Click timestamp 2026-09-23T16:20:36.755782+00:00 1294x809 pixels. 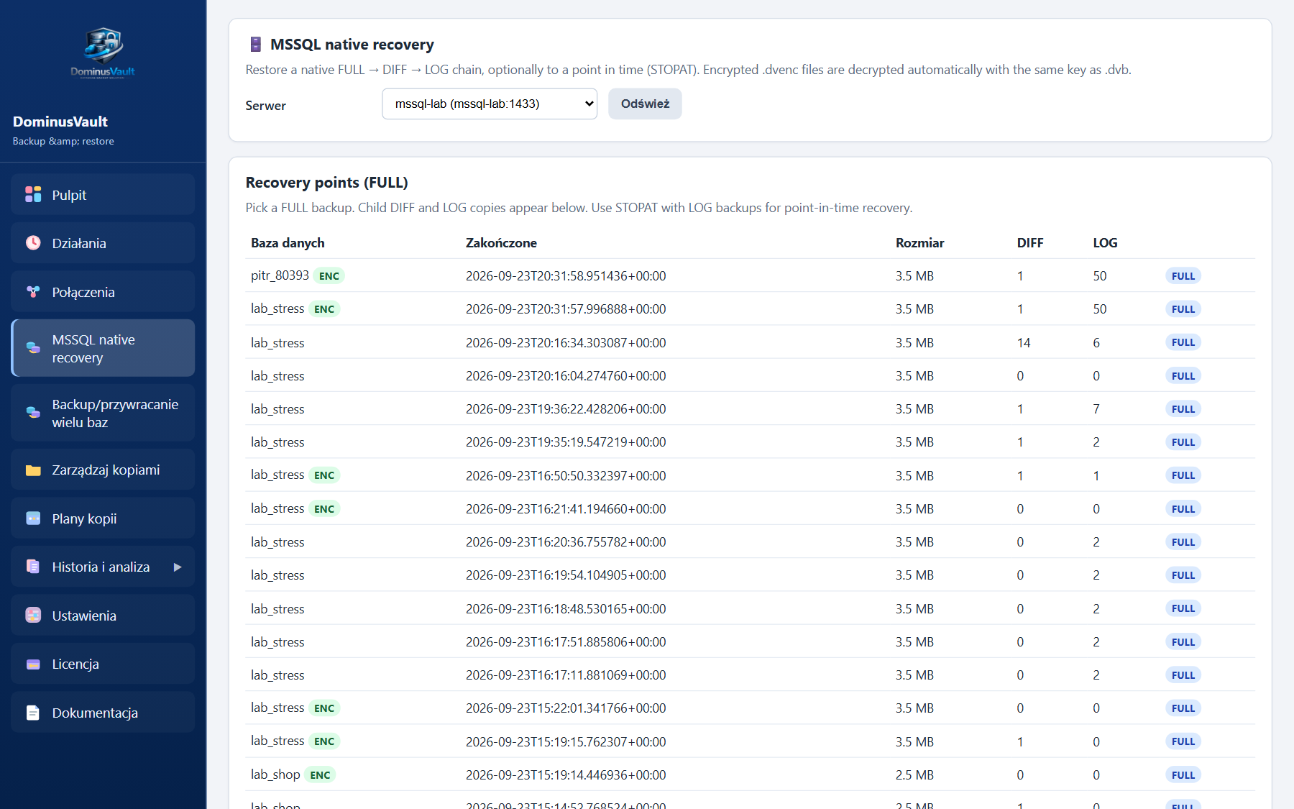click(566, 542)
